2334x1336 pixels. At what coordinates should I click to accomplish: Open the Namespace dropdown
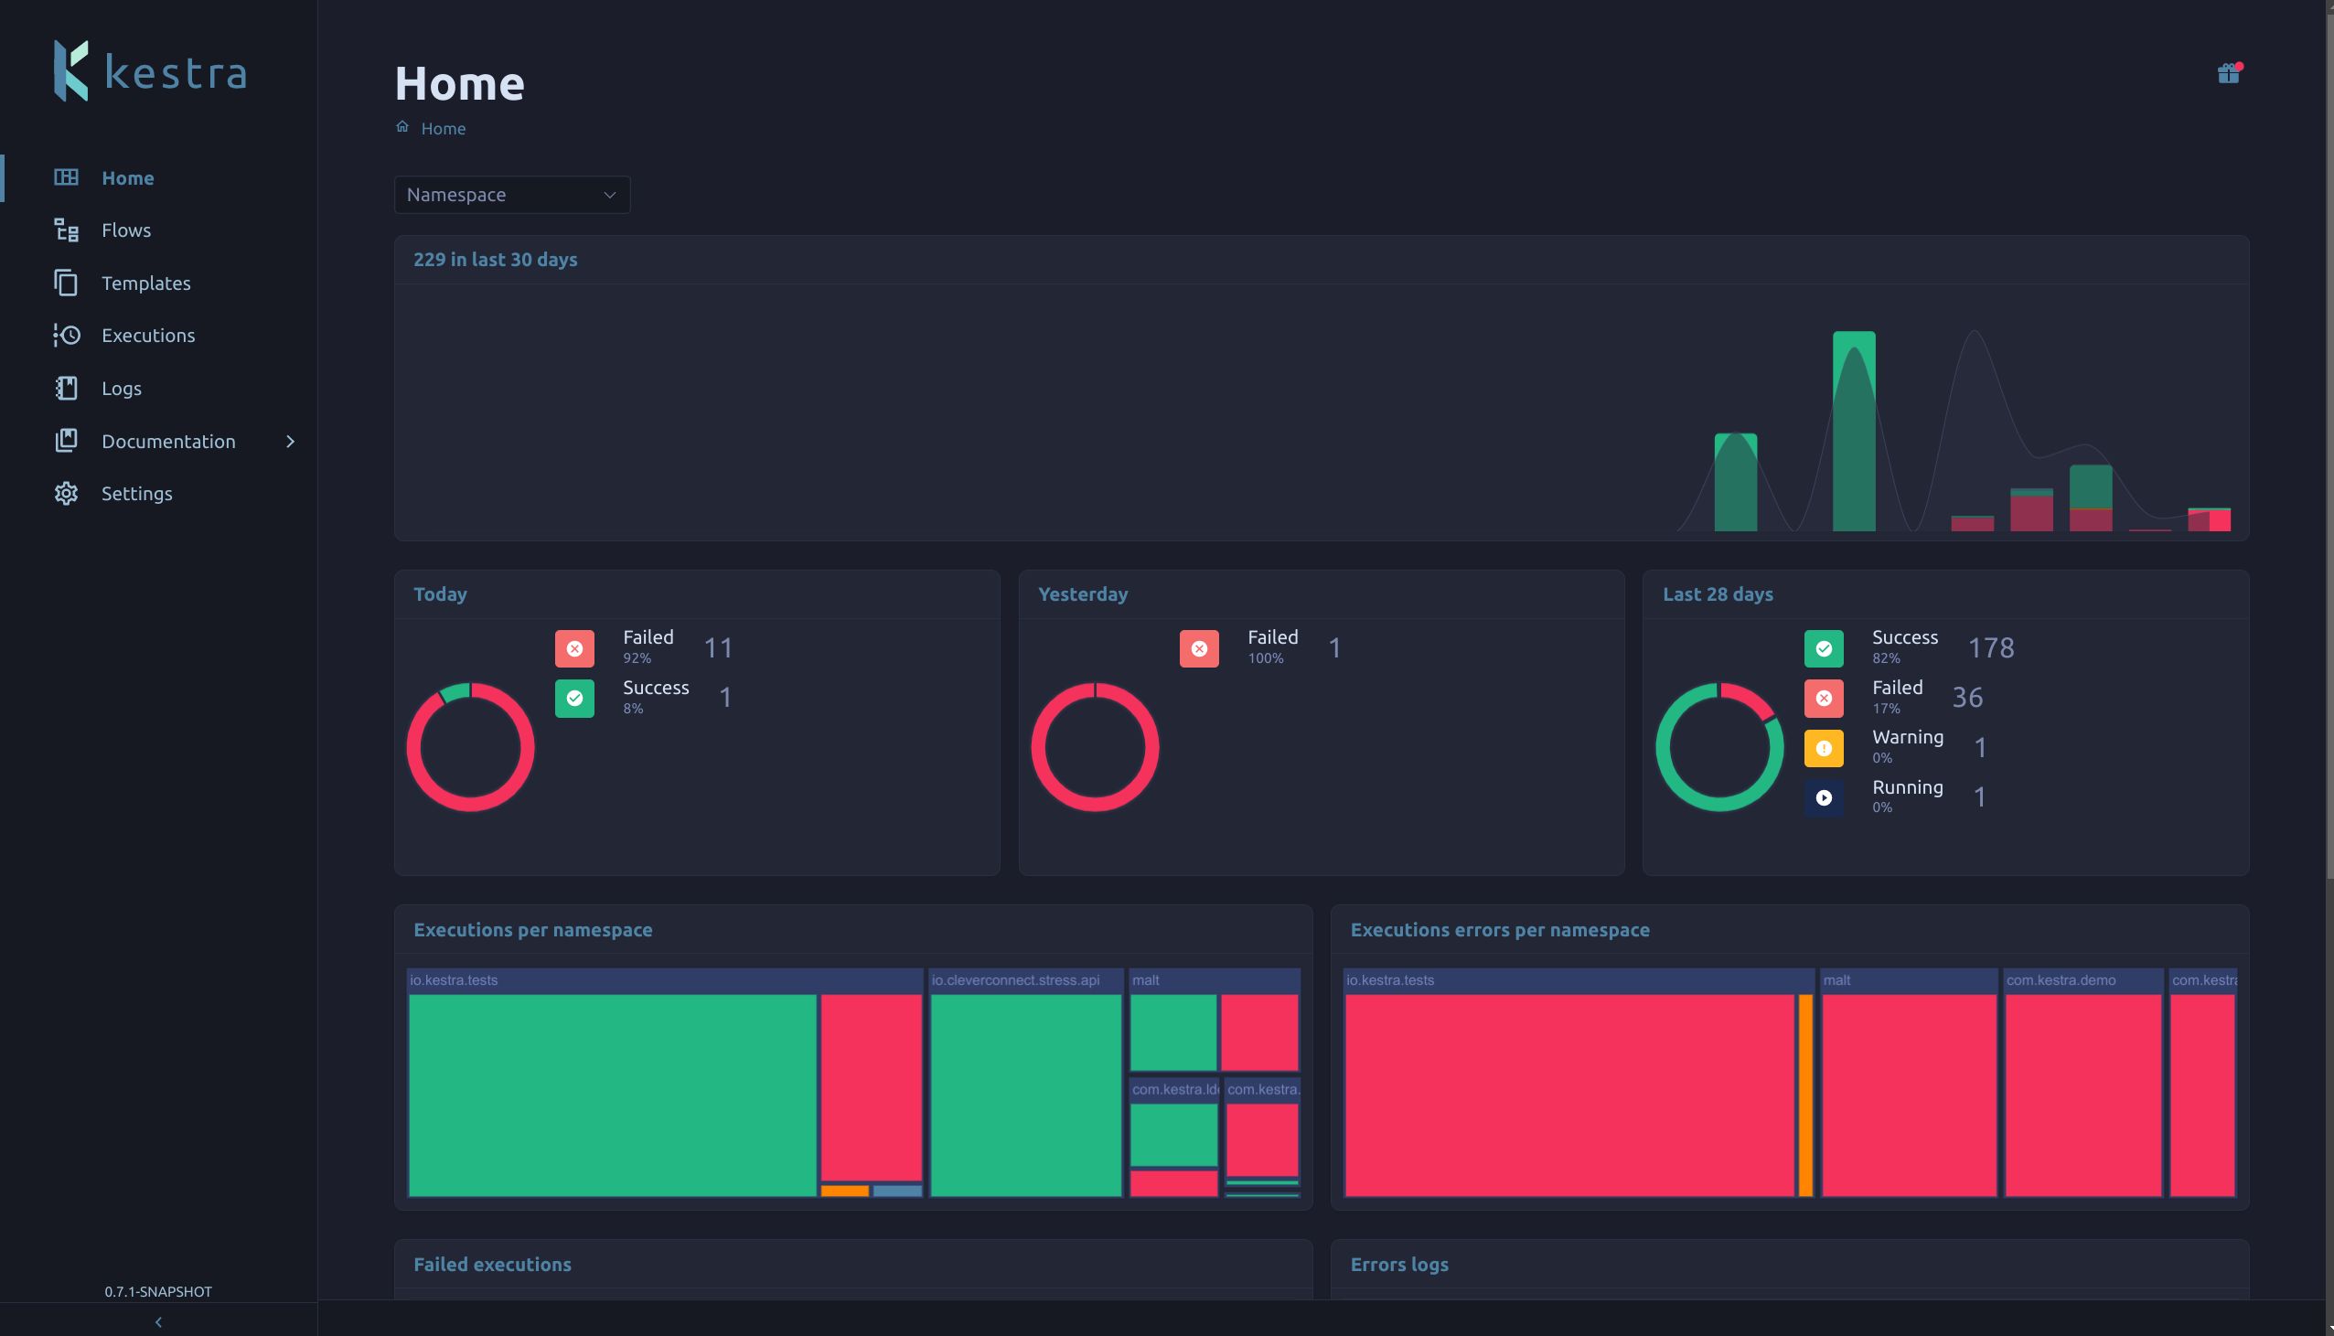click(x=512, y=195)
